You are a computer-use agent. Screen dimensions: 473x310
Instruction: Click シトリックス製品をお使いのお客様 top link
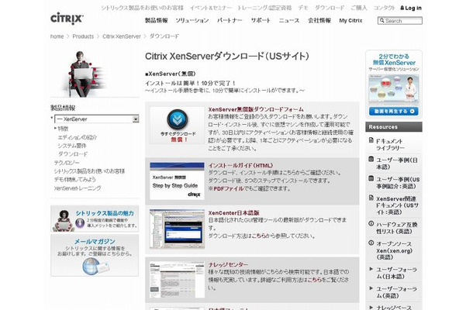(x=142, y=8)
